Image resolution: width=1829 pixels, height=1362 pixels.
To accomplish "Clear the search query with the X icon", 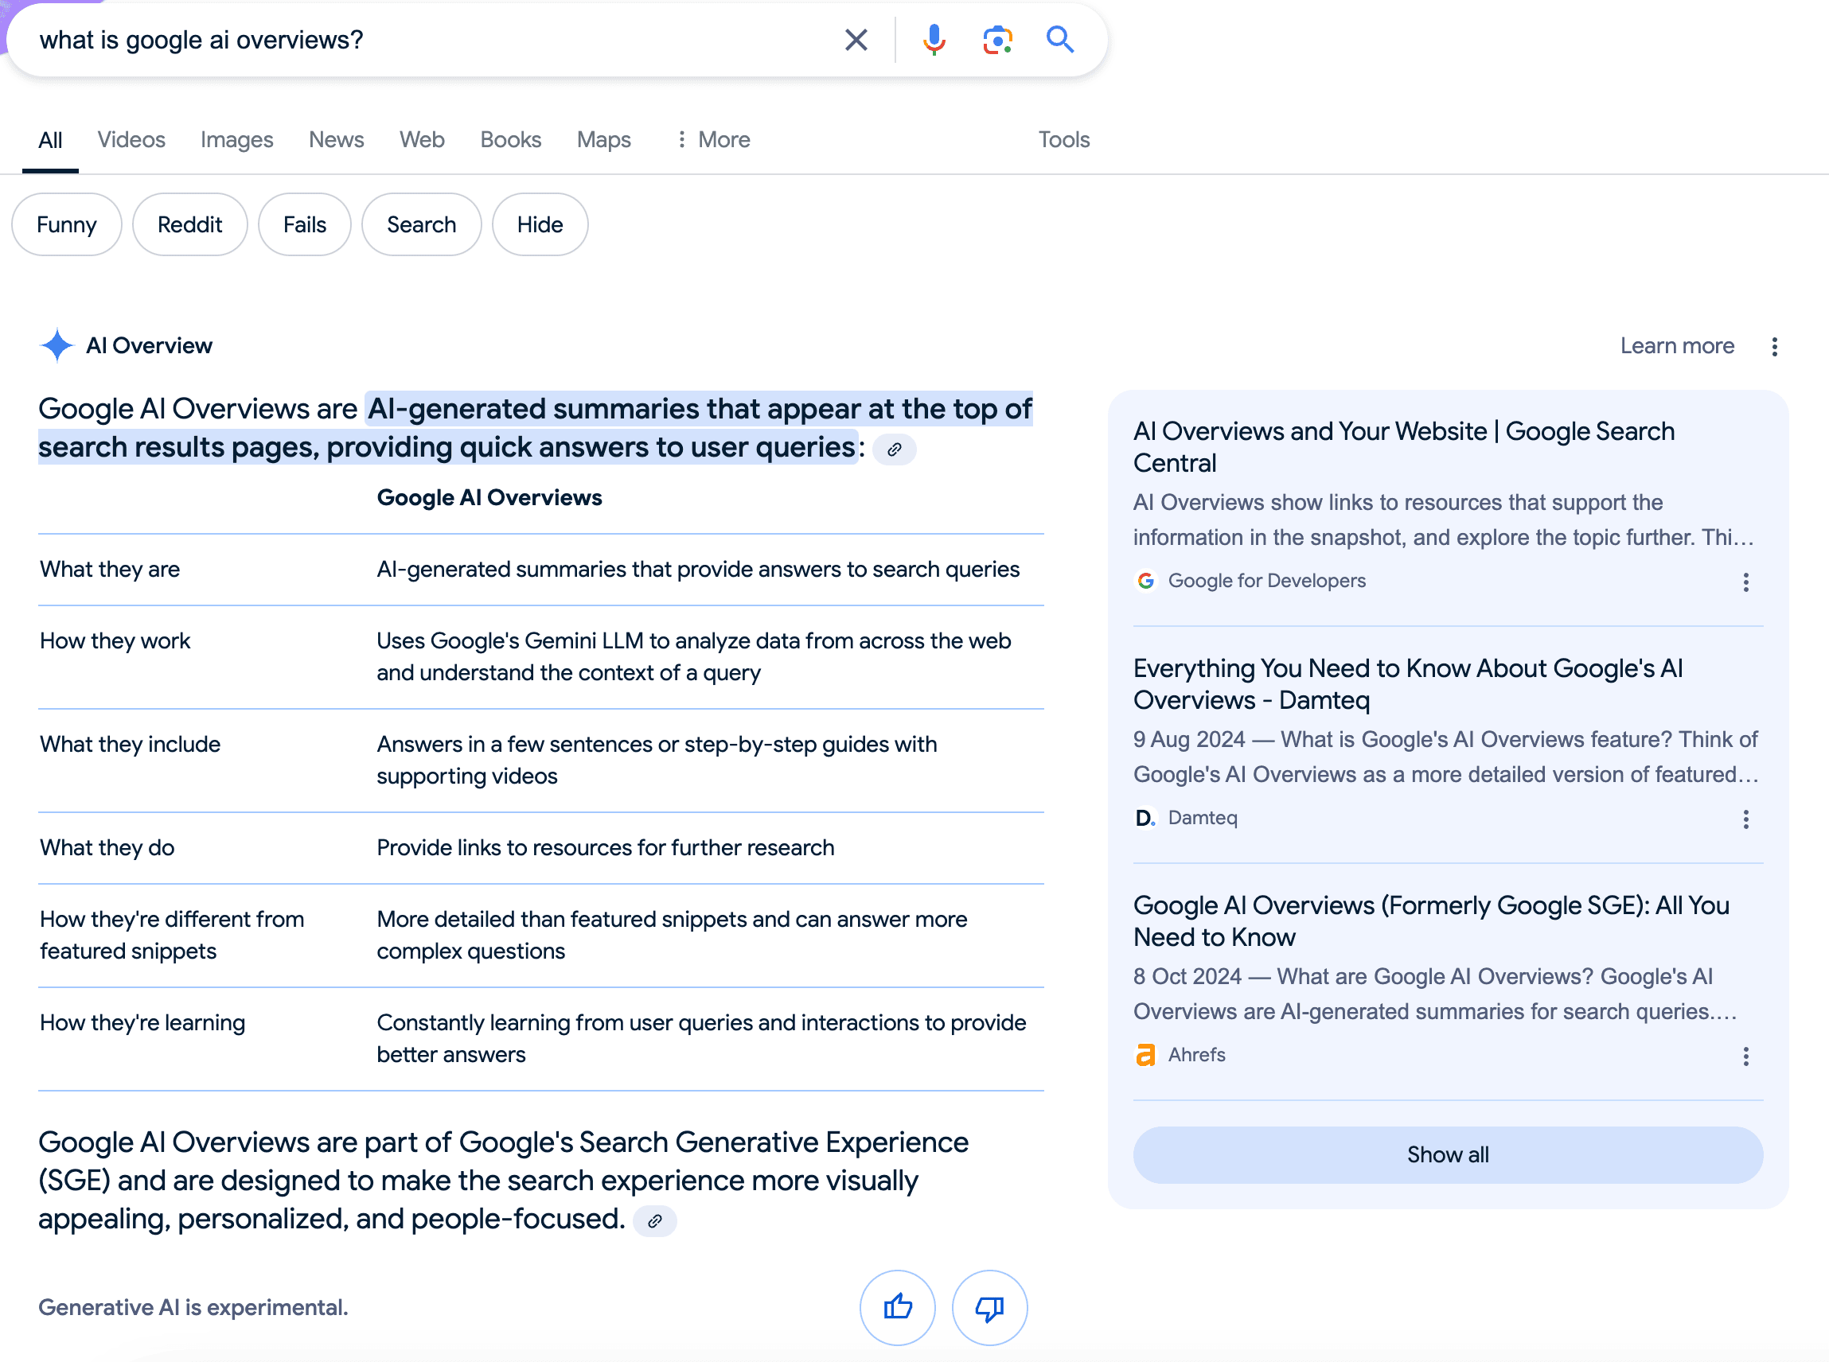I will click(856, 40).
